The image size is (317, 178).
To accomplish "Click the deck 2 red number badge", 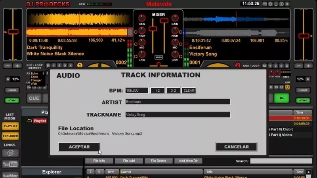I will tap(237, 65).
